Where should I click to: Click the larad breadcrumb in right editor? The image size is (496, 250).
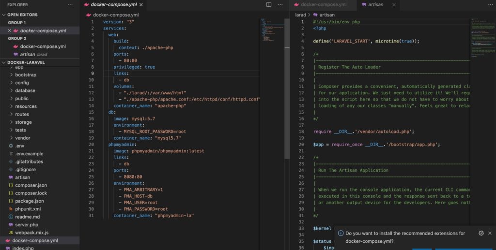point(300,15)
